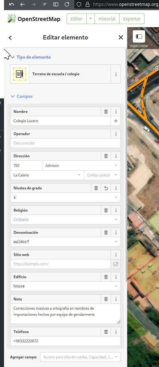Toggle the browser sidebar icon
Screen dimensions: 159x367
tap(56, 4)
